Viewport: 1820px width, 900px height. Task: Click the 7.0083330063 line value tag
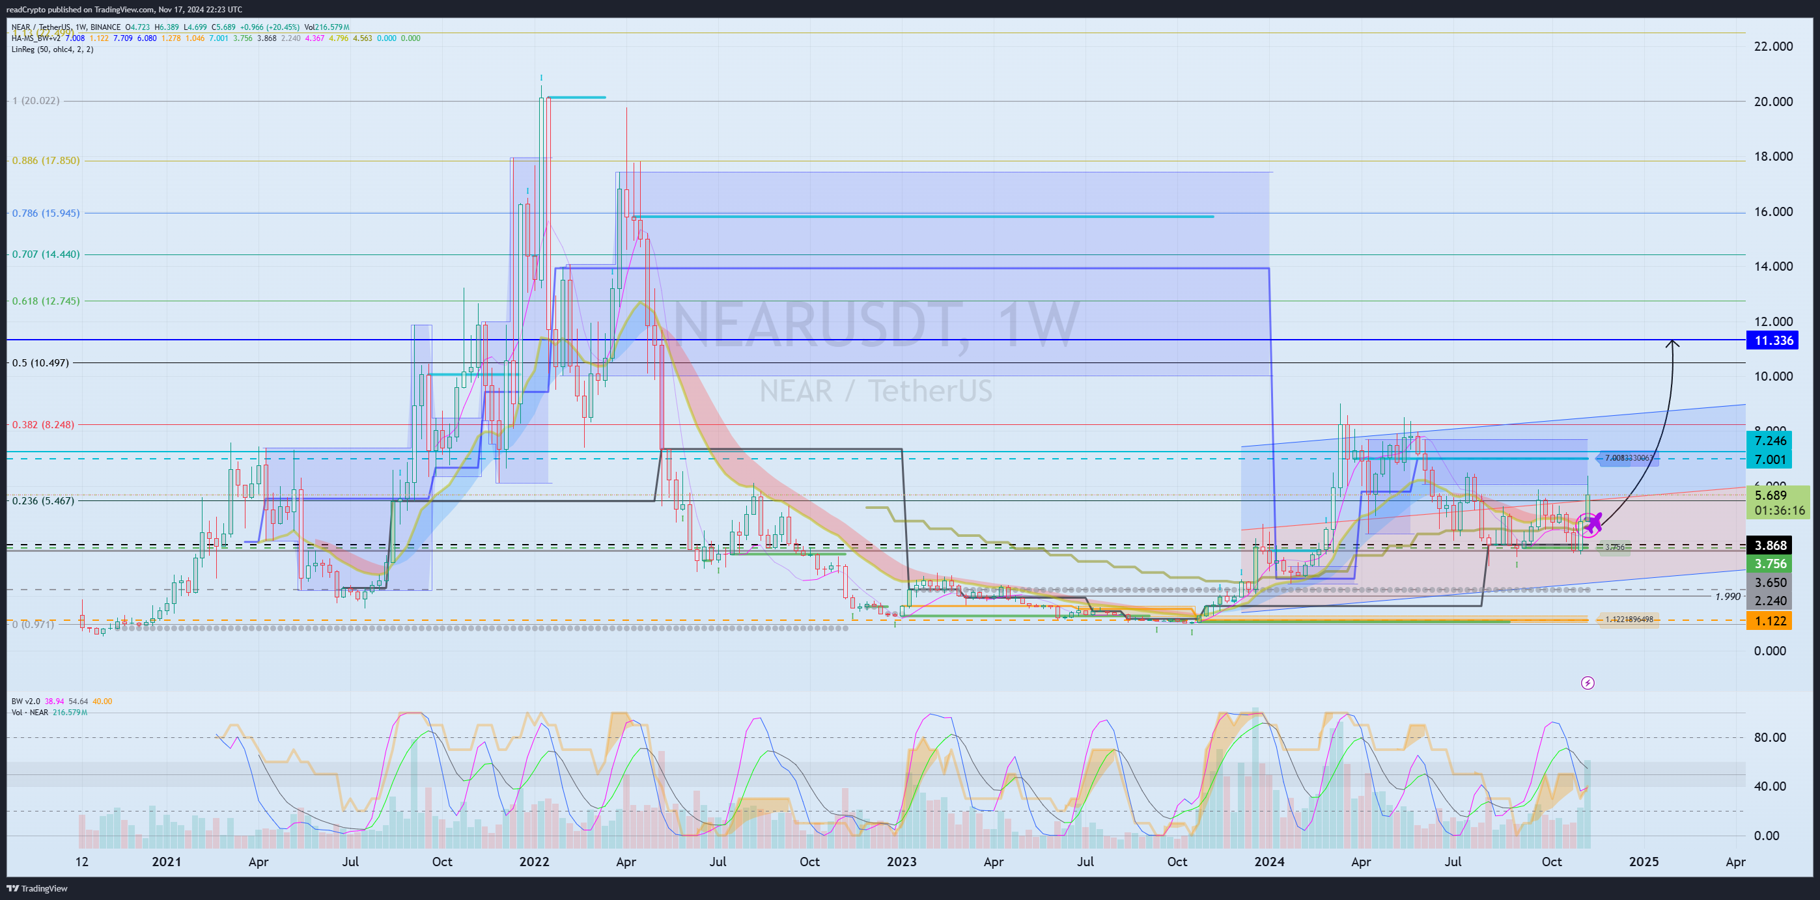(1629, 458)
